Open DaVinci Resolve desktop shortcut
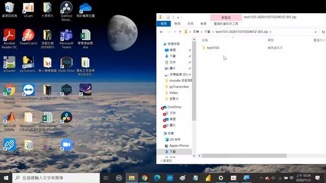Image resolution: width=326 pixels, height=183 pixels. (66, 11)
